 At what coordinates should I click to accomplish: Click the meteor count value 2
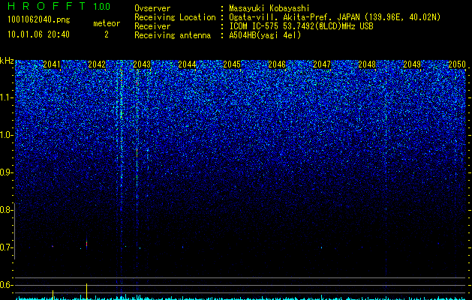107,34
